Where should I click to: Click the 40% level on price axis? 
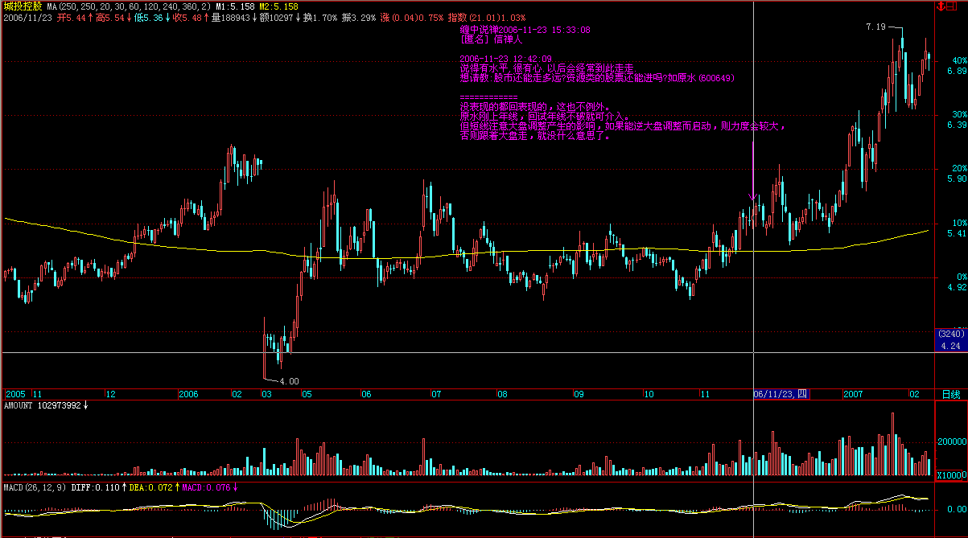pyautogui.click(x=957, y=60)
